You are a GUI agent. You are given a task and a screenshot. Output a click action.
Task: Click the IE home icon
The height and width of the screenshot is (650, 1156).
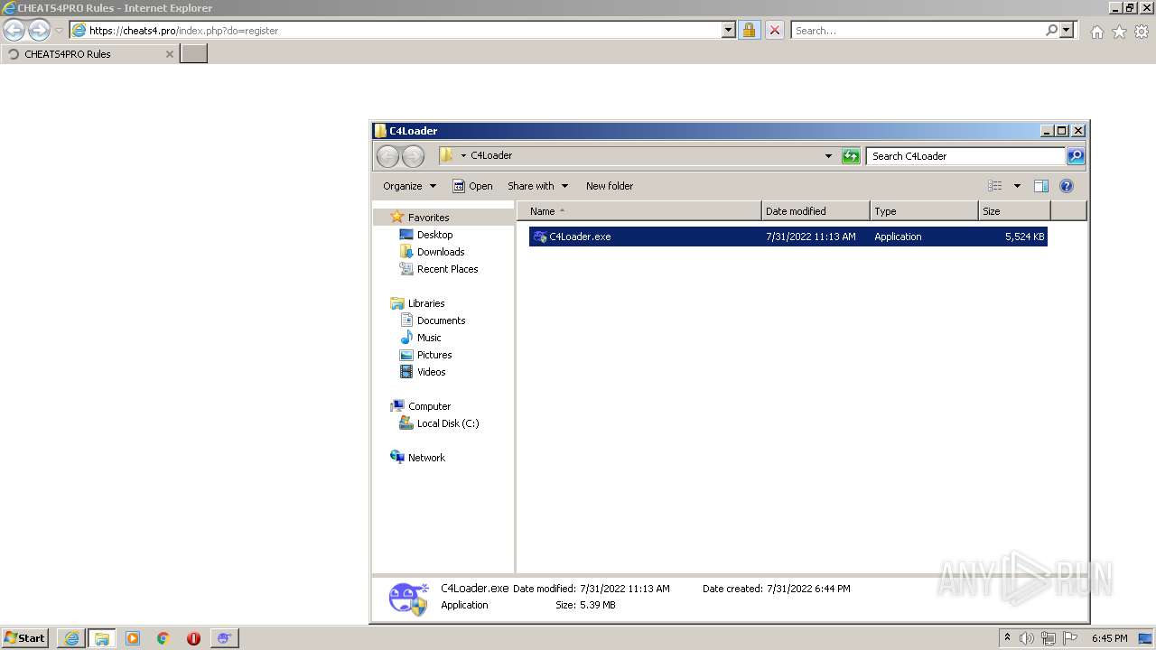coord(1096,32)
